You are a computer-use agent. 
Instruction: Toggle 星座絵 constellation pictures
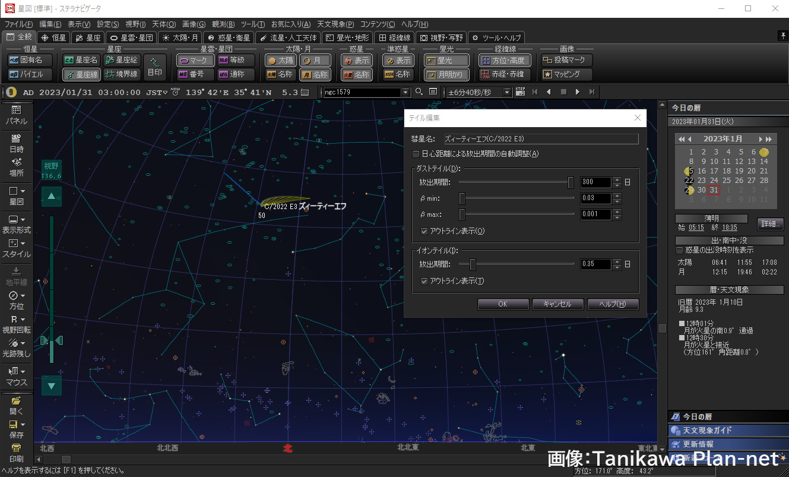point(122,60)
